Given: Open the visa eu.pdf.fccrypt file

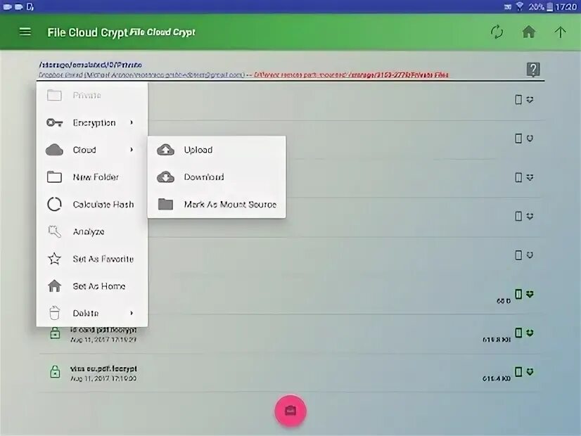Looking at the screenshot, I should point(292,373).
